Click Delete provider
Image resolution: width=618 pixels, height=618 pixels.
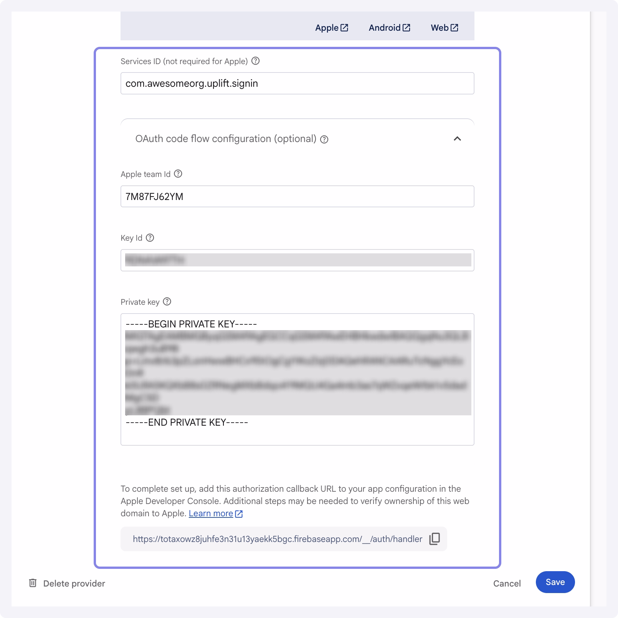coord(74,583)
